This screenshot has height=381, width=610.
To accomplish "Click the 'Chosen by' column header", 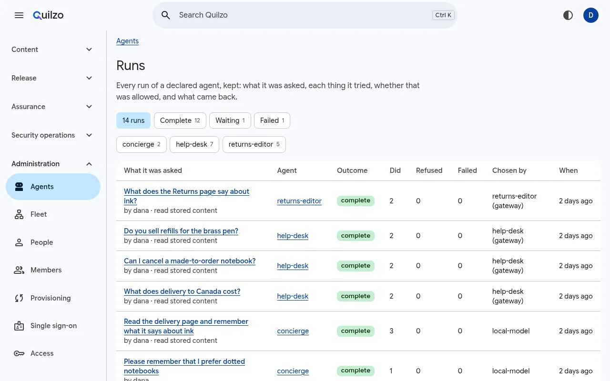I will [x=509, y=170].
